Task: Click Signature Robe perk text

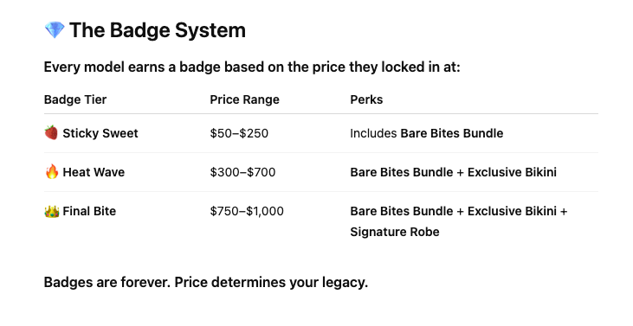Action: pyautogui.click(x=395, y=232)
